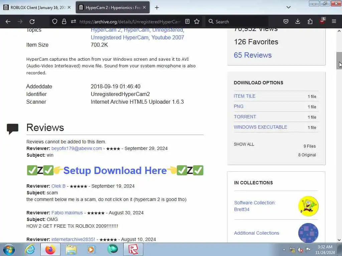Image resolution: width=342 pixels, height=256 pixels.
Task: Click the SpongeBob collection thumbnail
Action: click(x=308, y=206)
